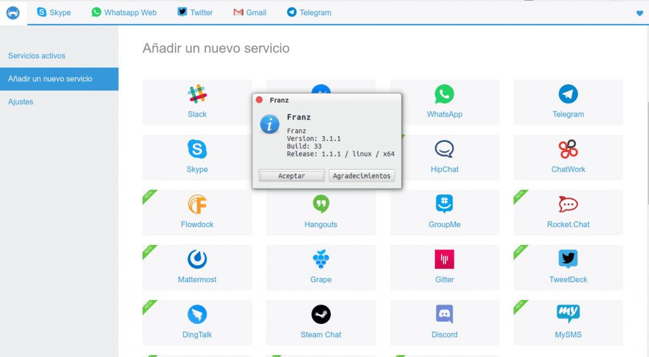Pick the Mattermost service icon

tap(197, 260)
